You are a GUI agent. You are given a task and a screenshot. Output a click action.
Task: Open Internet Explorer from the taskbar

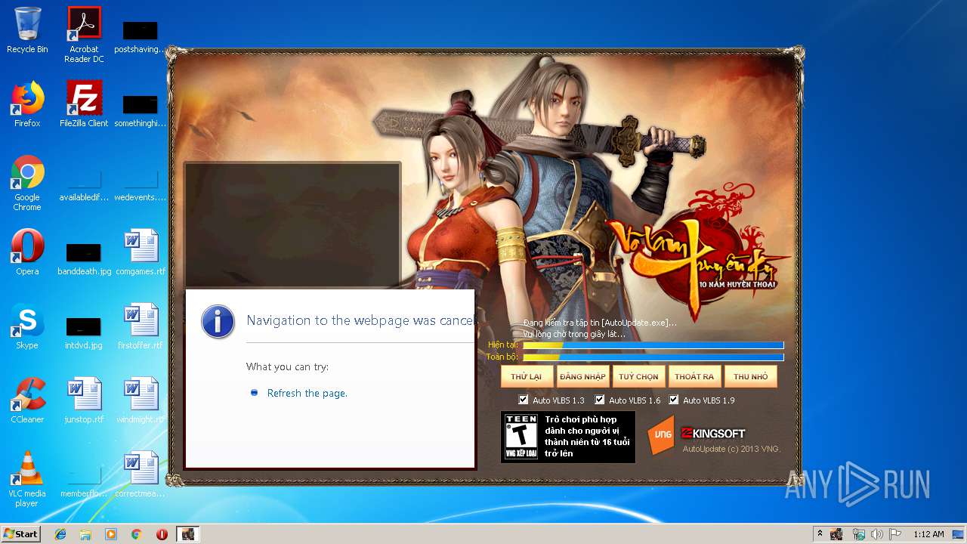60,534
